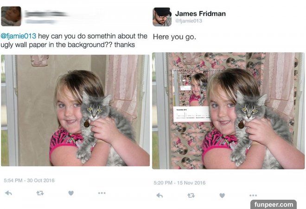
Task: Click the reply arrow under left tweet
Action: pyautogui.click(x=8, y=193)
